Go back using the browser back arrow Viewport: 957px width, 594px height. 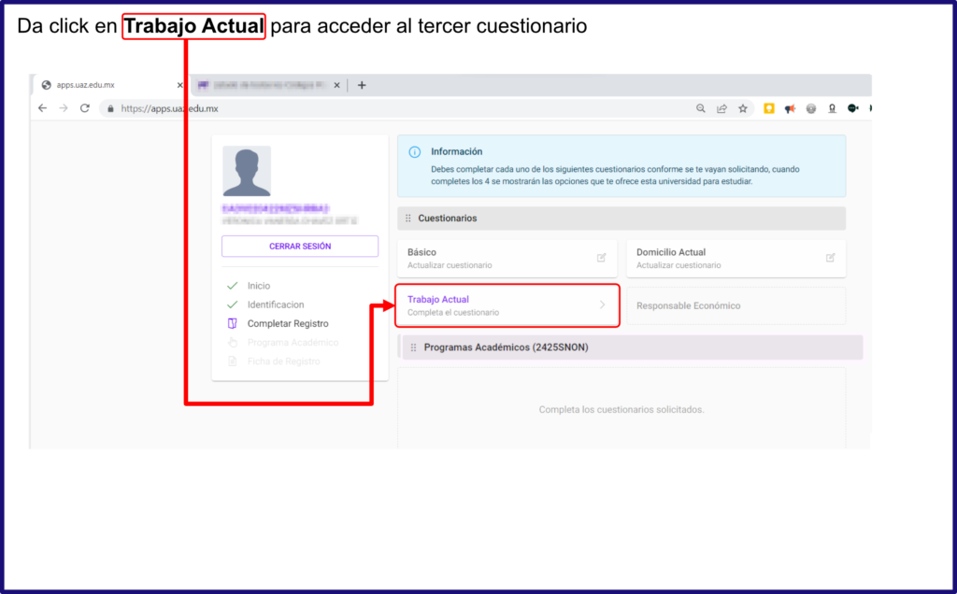42,108
